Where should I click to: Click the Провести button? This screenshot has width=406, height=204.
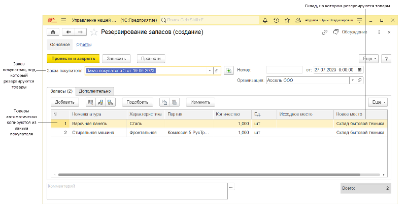[151, 59]
